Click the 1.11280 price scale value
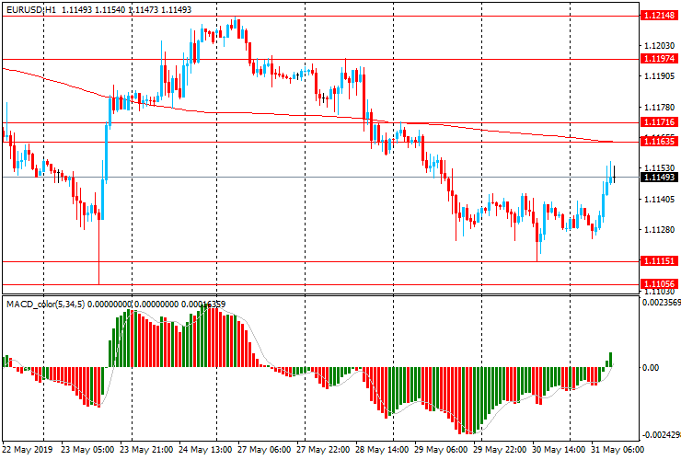Image resolution: width=681 pixels, height=460 pixels. pyautogui.click(x=659, y=230)
